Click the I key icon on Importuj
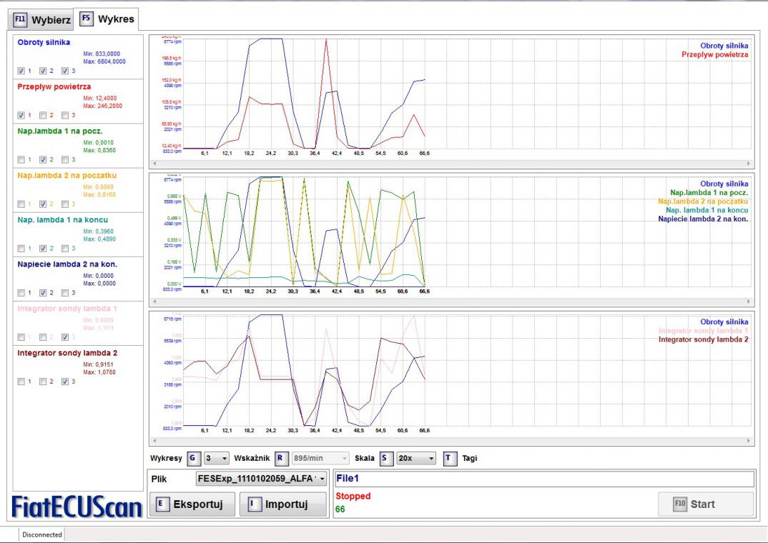This screenshot has width=768, height=543. click(x=254, y=504)
